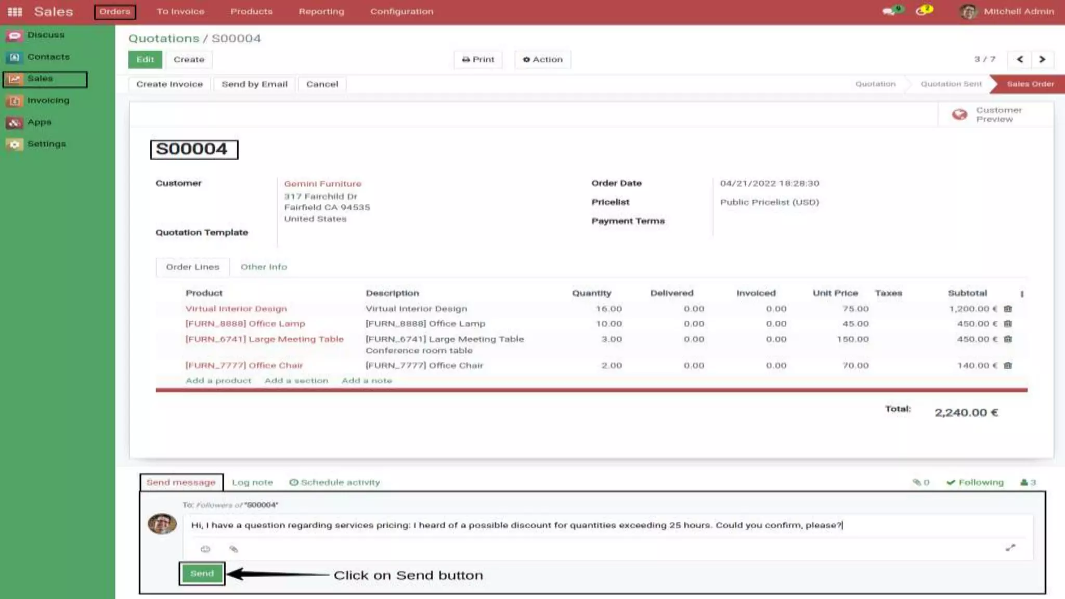Open the apps grid menu icon

(15, 11)
